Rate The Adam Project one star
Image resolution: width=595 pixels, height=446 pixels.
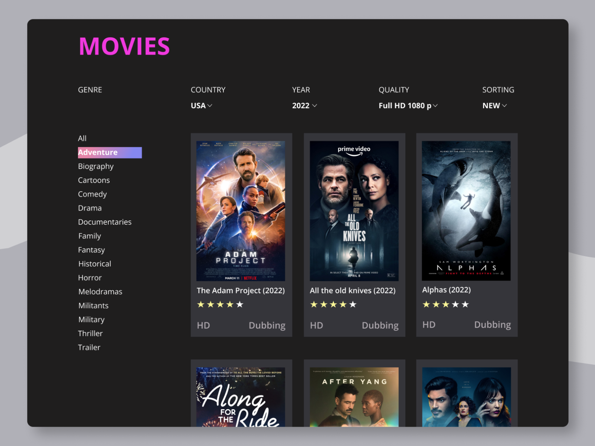coord(201,304)
